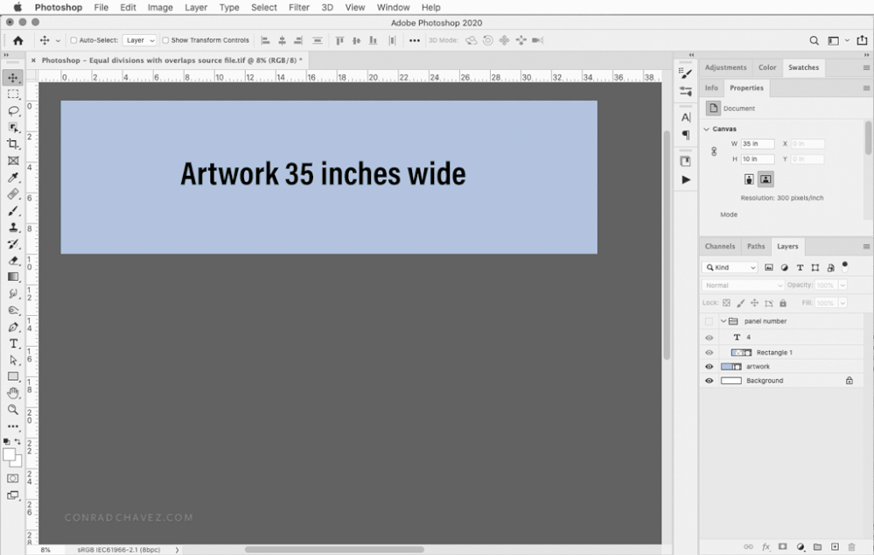Pick the Object Selection tool
The height and width of the screenshot is (555, 874).
click(x=13, y=127)
